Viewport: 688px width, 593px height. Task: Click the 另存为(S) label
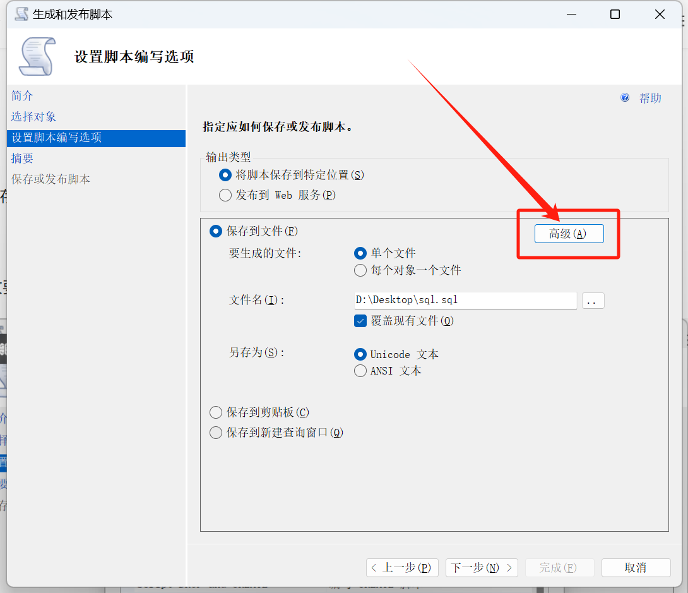(256, 352)
